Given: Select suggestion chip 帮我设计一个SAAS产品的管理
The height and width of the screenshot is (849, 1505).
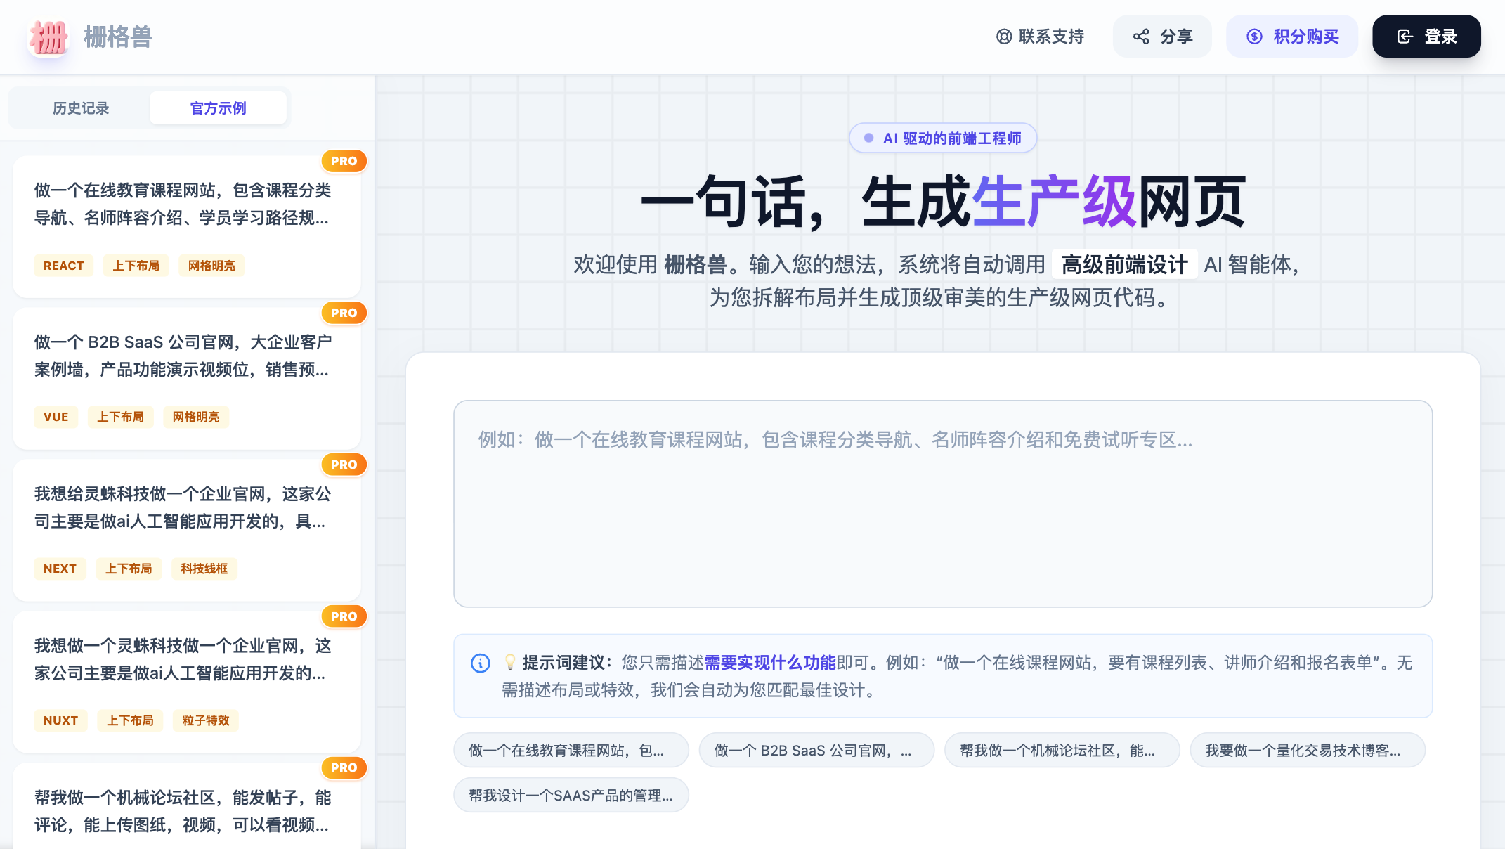Looking at the screenshot, I should [x=571, y=795].
